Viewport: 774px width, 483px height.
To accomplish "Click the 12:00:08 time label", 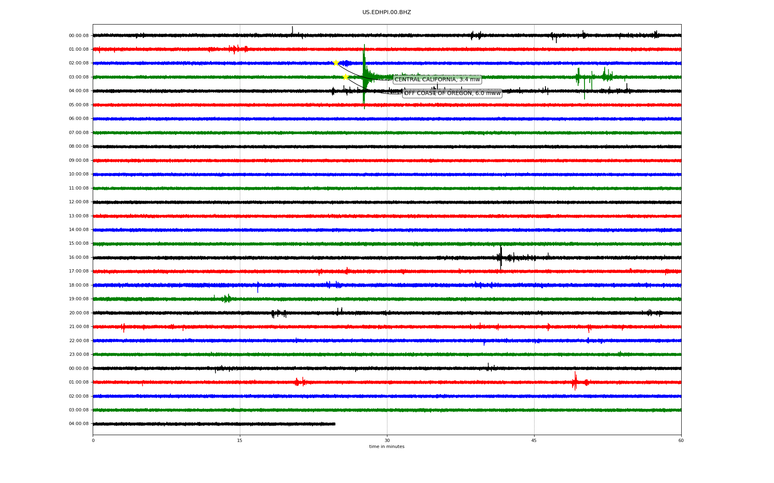I will tap(79, 202).
